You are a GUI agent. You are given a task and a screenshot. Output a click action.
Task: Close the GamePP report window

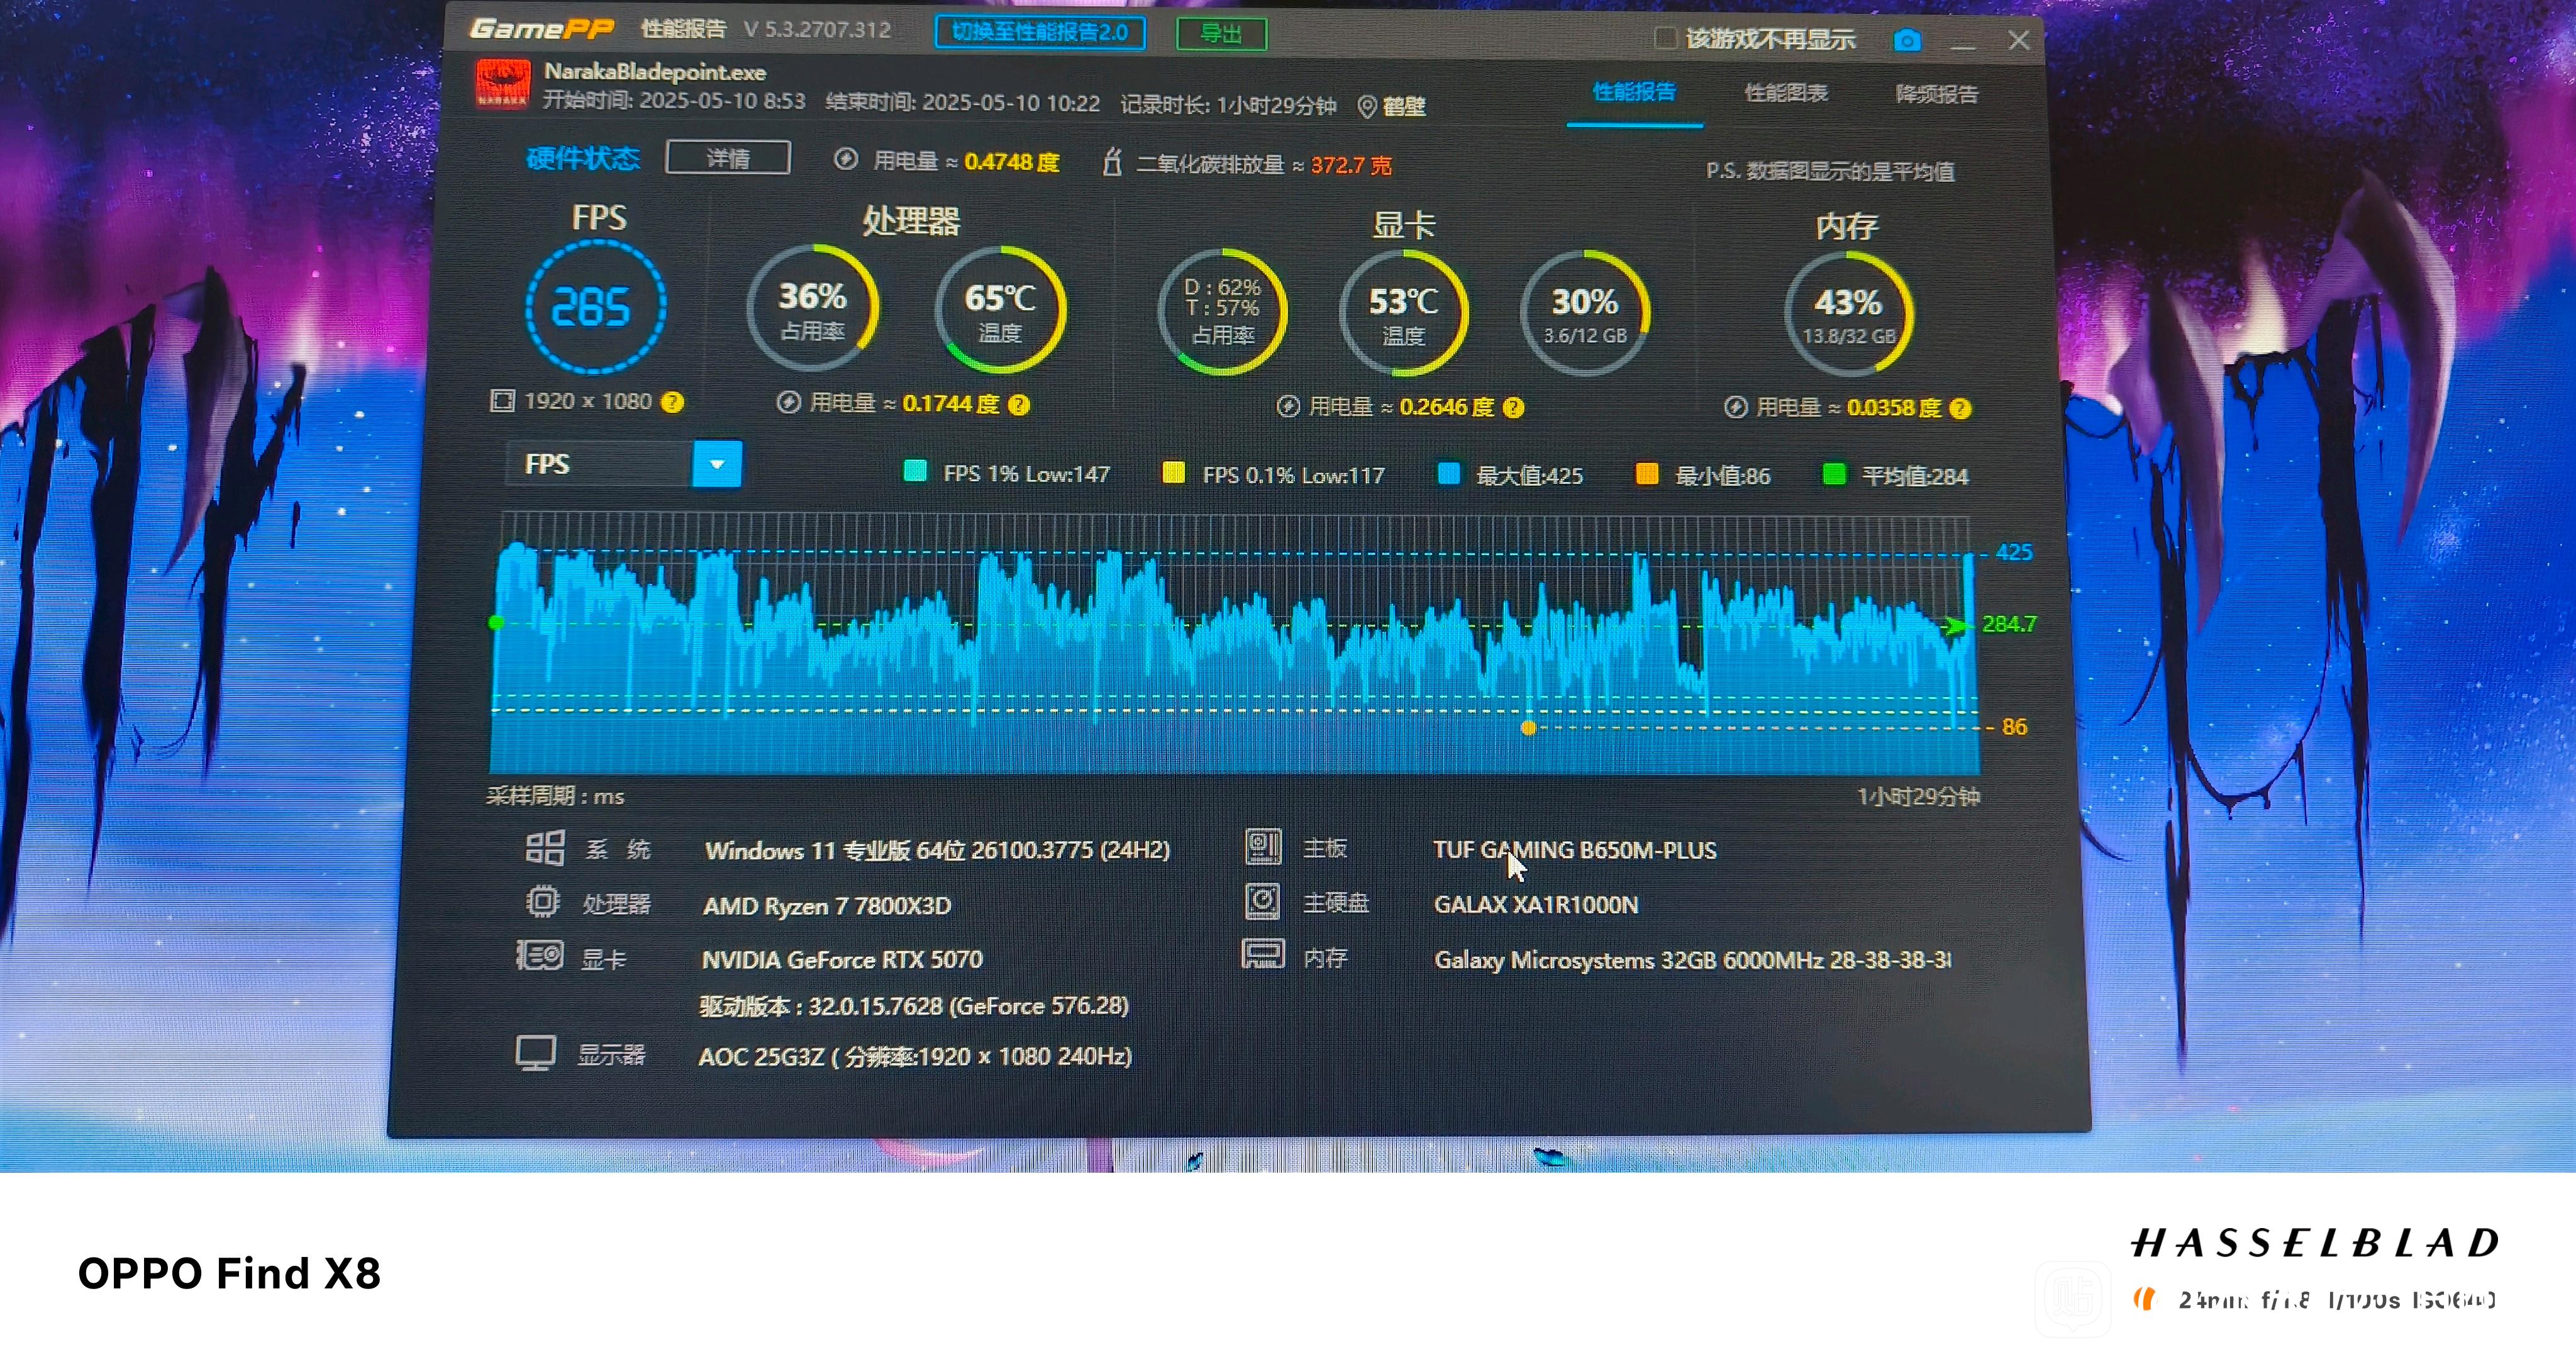[x=2019, y=40]
